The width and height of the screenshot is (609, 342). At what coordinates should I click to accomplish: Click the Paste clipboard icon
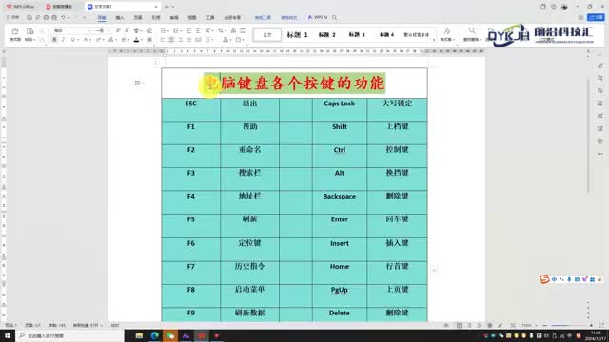click(x=29, y=31)
